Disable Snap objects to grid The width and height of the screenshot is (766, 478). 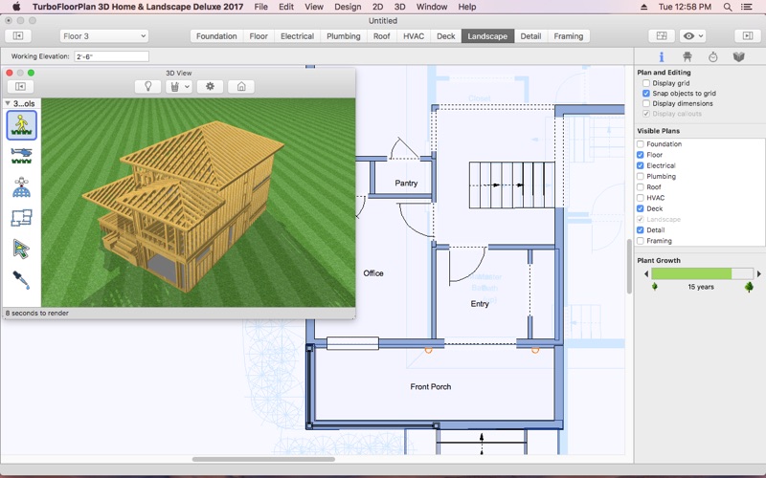click(x=646, y=93)
